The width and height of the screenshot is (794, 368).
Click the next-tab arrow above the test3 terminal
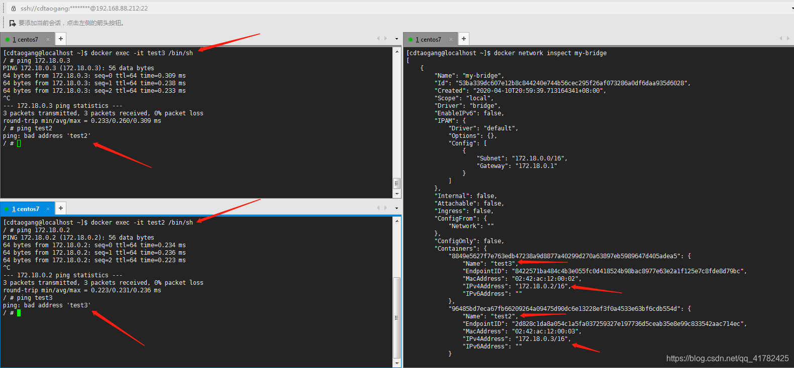click(385, 39)
